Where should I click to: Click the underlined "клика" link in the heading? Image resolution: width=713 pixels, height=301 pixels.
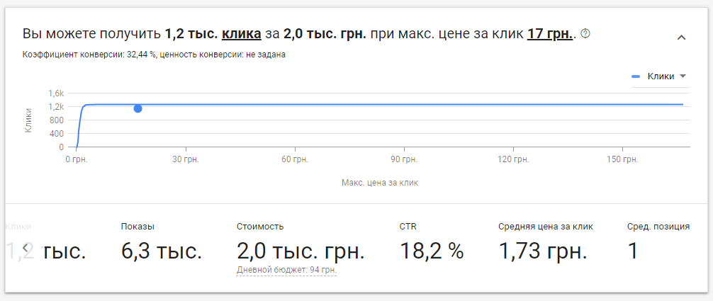point(242,33)
